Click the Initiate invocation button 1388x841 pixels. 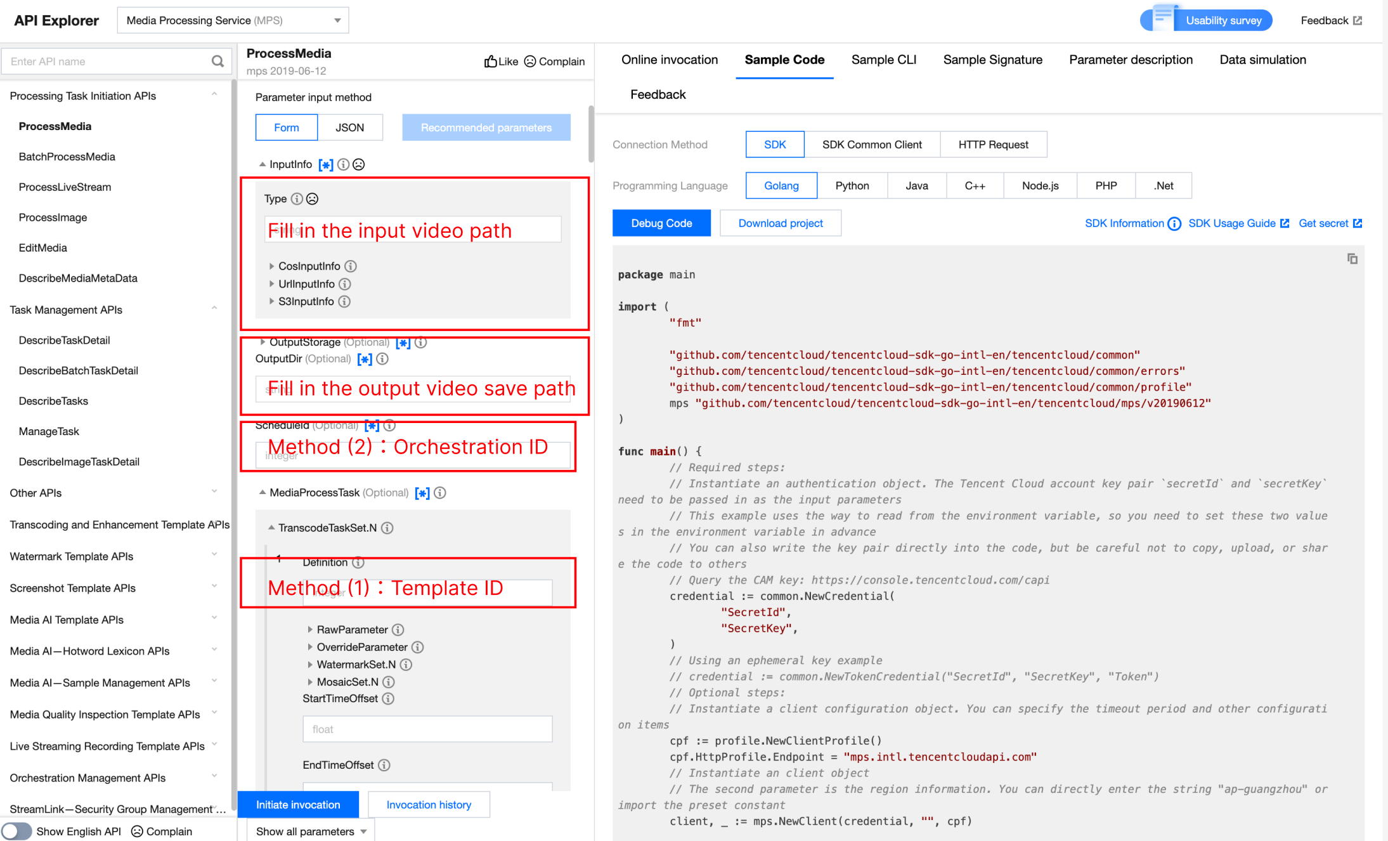click(298, 804)
